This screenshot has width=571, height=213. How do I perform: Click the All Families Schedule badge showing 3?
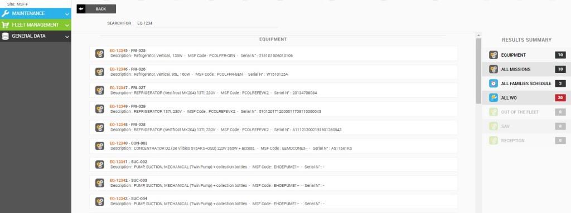(560, 83)
